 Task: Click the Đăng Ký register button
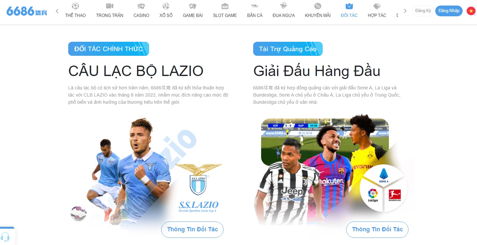pos(423,11)
